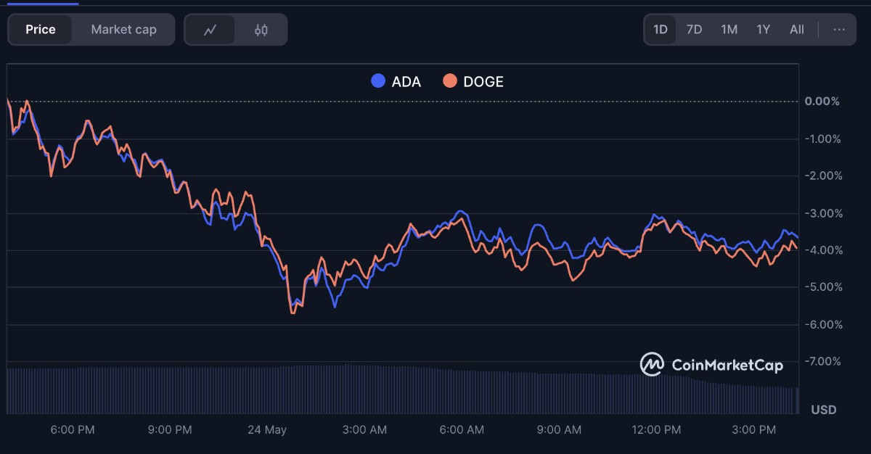
Task: Click the 0.00% baseline axis label
Action: 822,102
